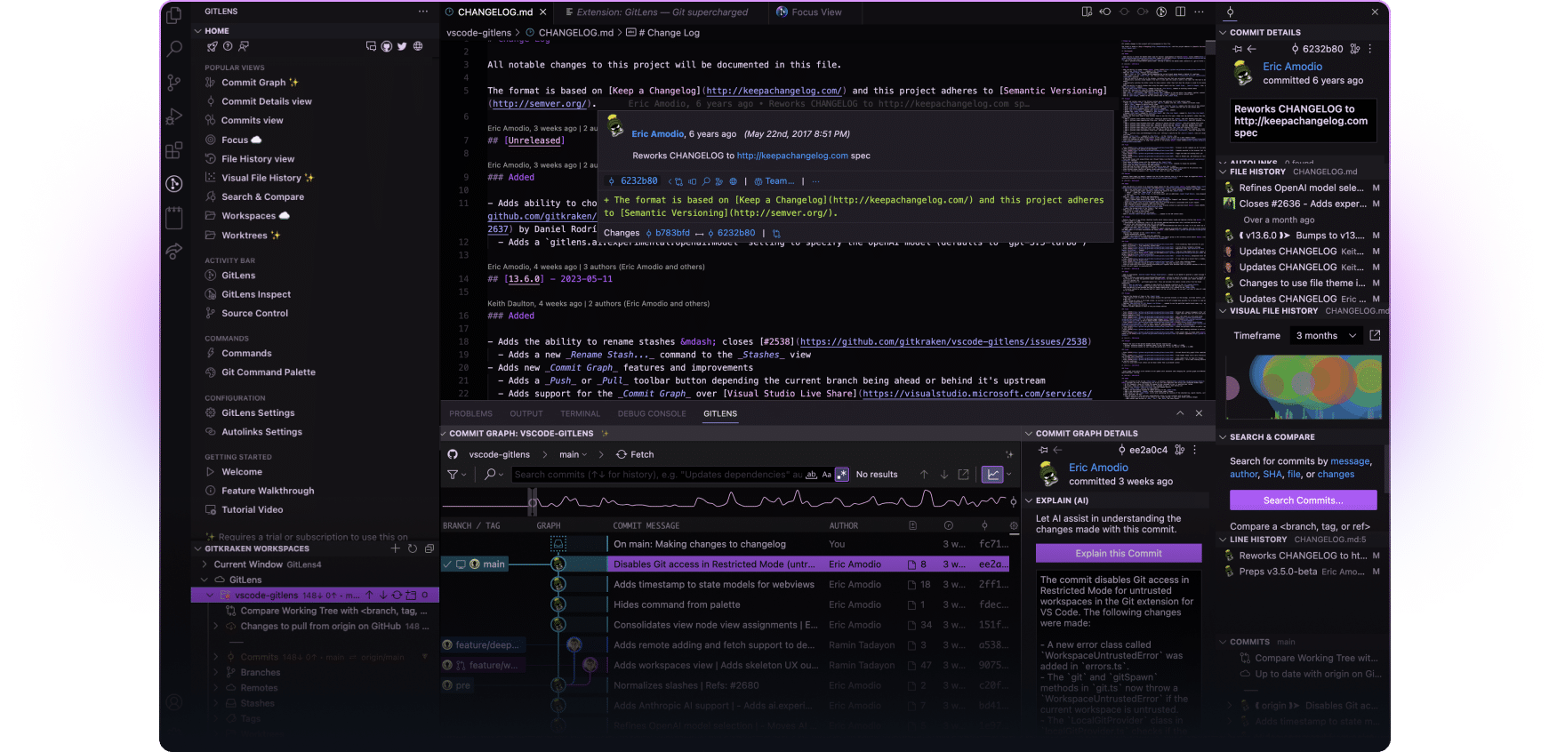Open the Search view in activity bar
1549x752 pixels.
tap(174, 49)
